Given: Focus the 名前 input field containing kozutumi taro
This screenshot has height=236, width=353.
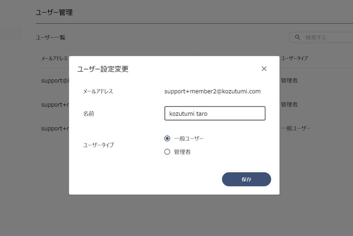Looking at the screenshot, I should coord(215,113).
